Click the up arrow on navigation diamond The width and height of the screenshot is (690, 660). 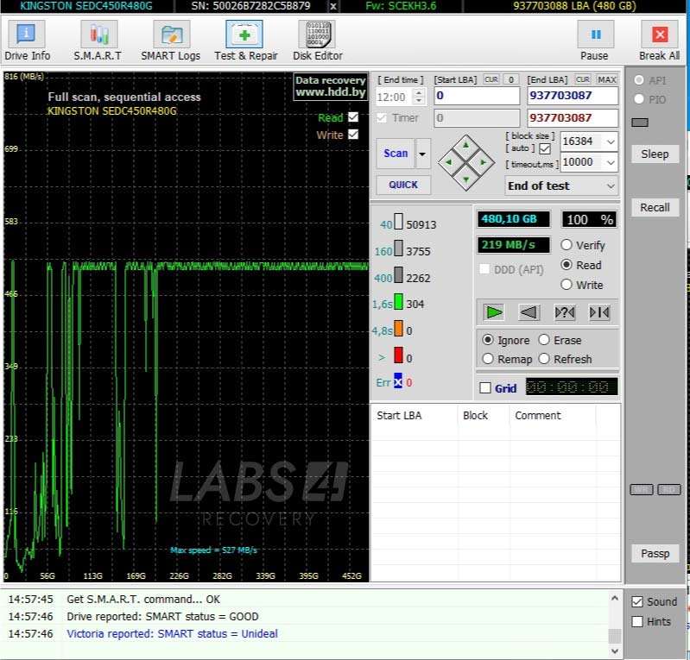(x=465, y=146)
